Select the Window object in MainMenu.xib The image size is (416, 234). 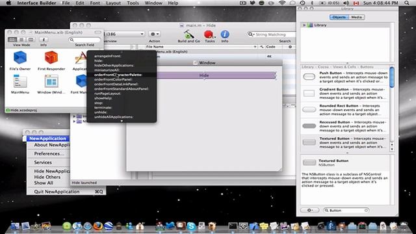pyautogui.click(x=51, y=81)
